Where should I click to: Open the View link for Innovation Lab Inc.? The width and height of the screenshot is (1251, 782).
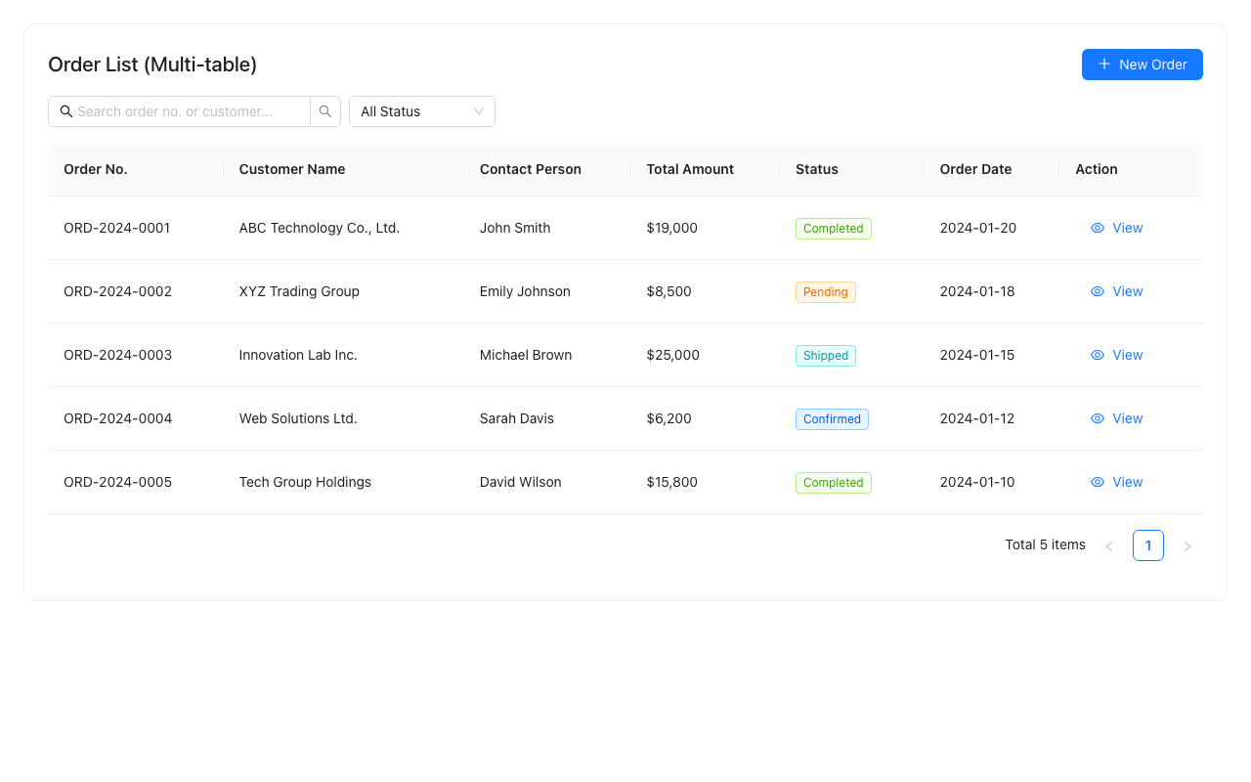(1127, 355)
